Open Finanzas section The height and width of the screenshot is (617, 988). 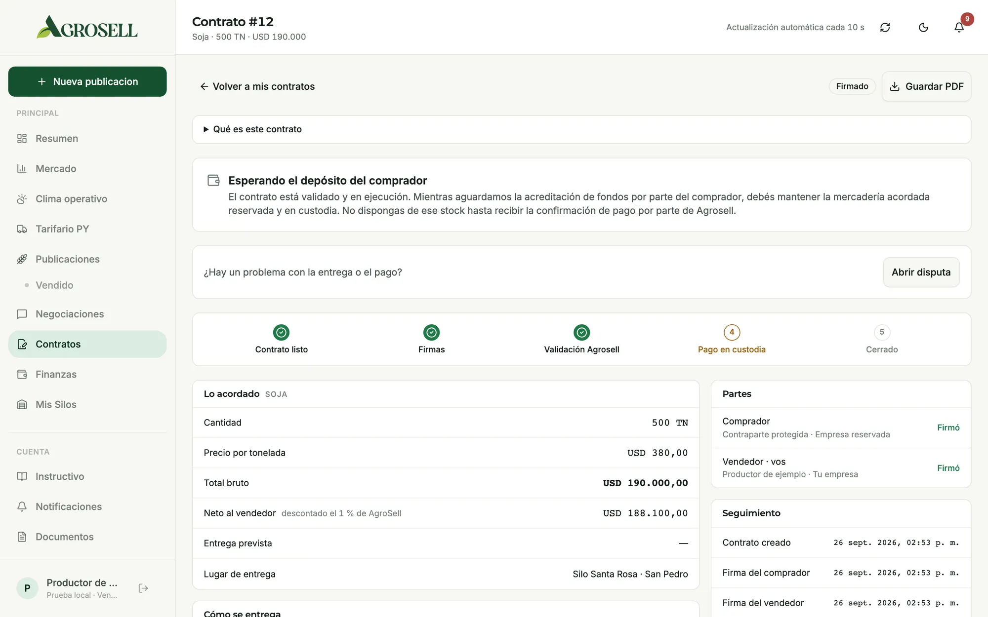tap(87, 374)
